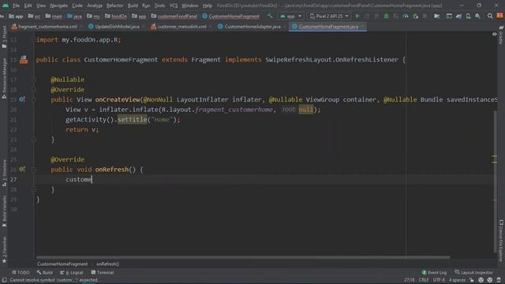Click the Stop app square icon
This screenshot has width=505, height=284.
(x=425, y=16)
